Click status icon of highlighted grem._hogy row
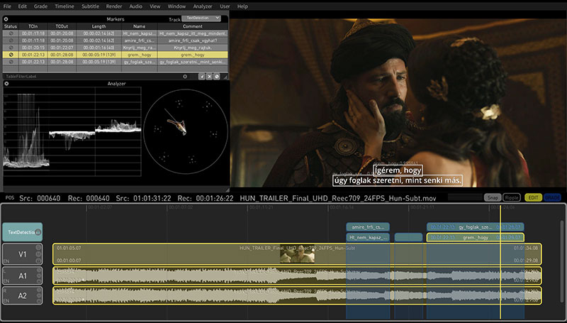 pyautogui.click(x=11, y=55)
